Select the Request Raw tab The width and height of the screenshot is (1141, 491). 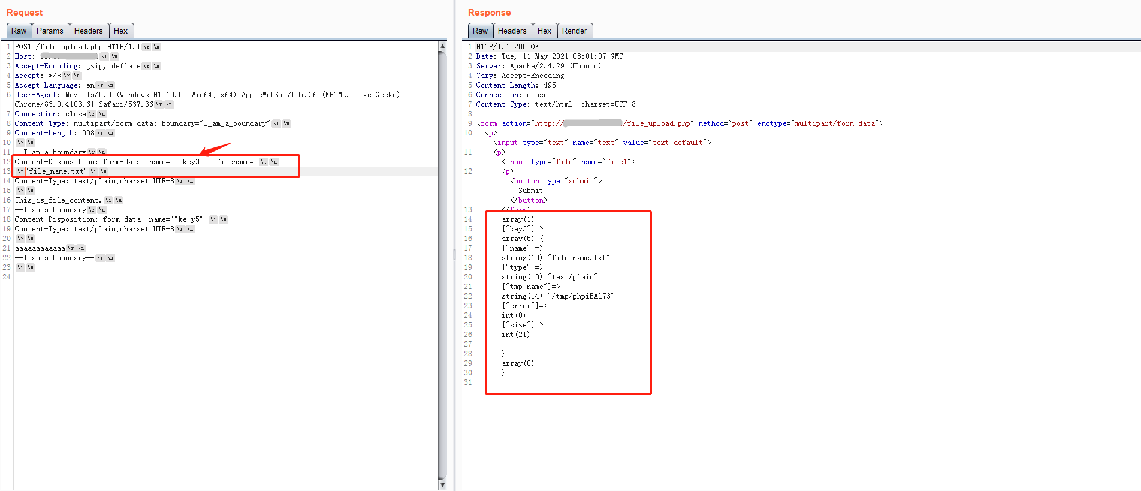coord(19,31)
